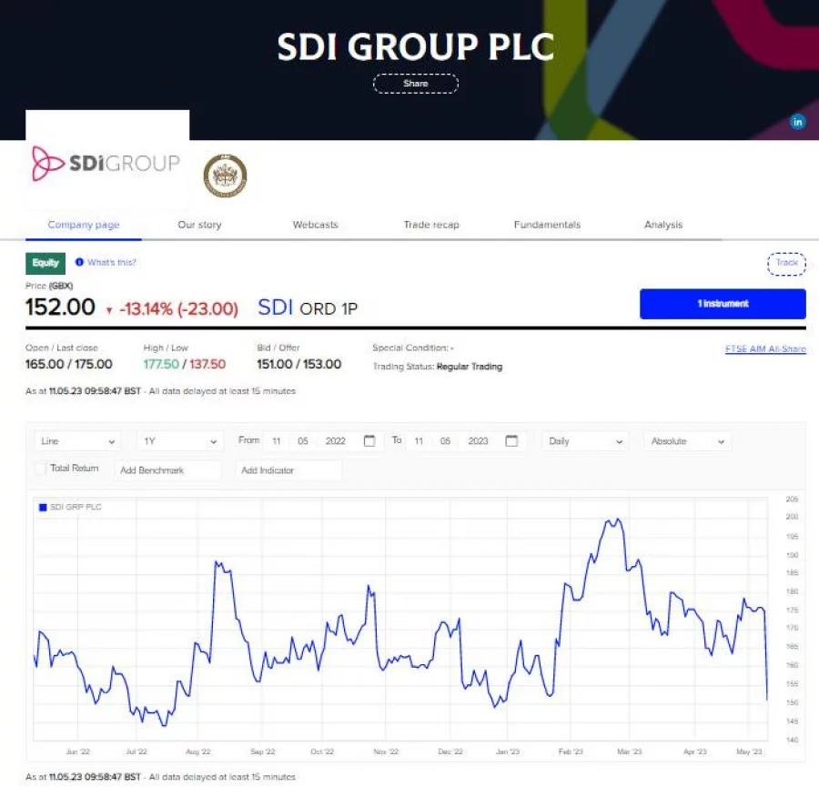Click the 165.00 / 175.00 open/close value
819x787 pixels.
(69, 364)
